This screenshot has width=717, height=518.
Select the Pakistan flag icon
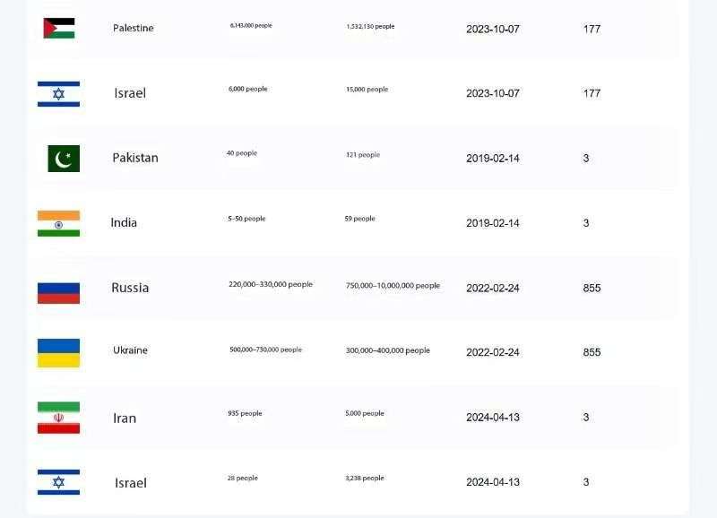pos(64,159)
